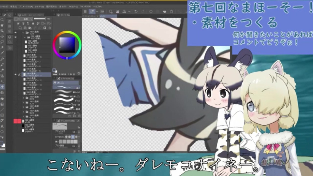Open the アニメーション(A) menu

(26, 7)
